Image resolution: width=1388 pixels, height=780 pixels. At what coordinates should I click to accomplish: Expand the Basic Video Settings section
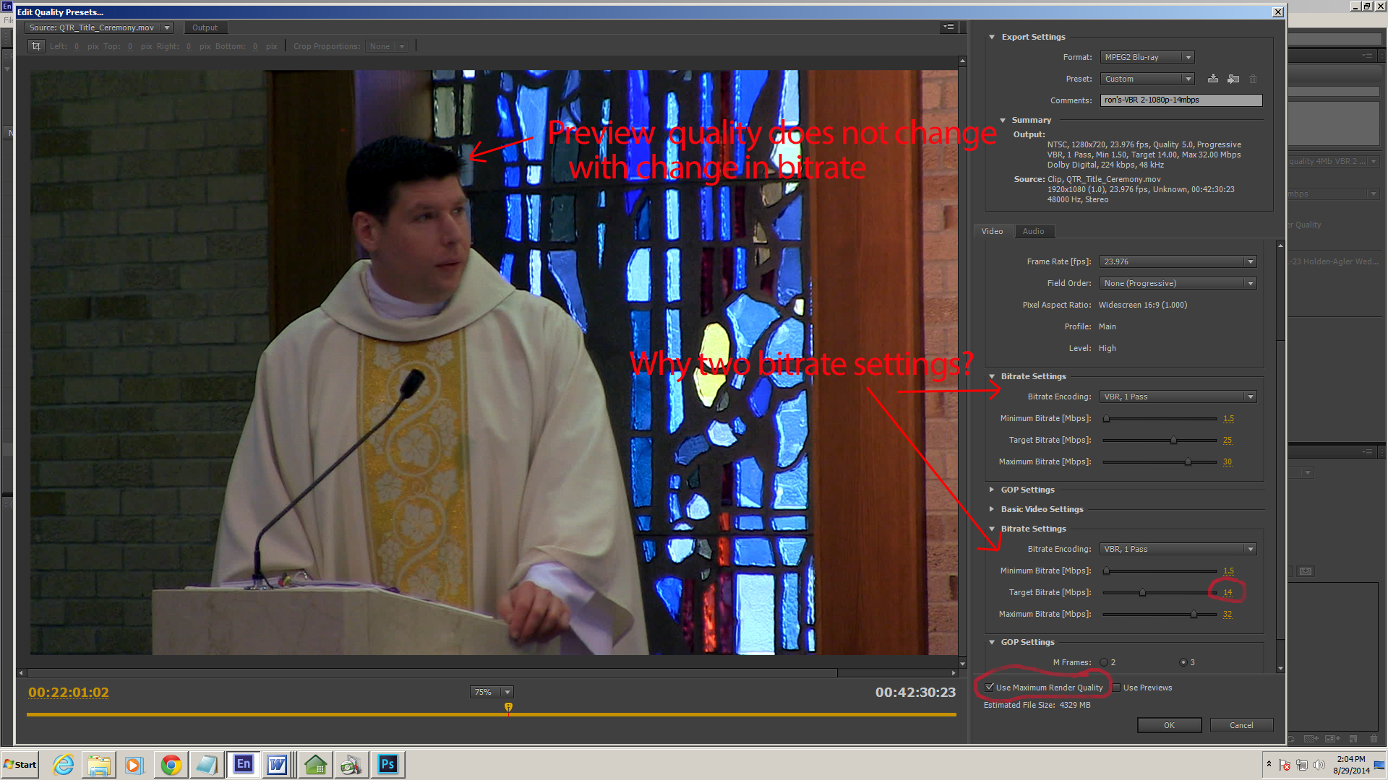[x=992, y=509]
